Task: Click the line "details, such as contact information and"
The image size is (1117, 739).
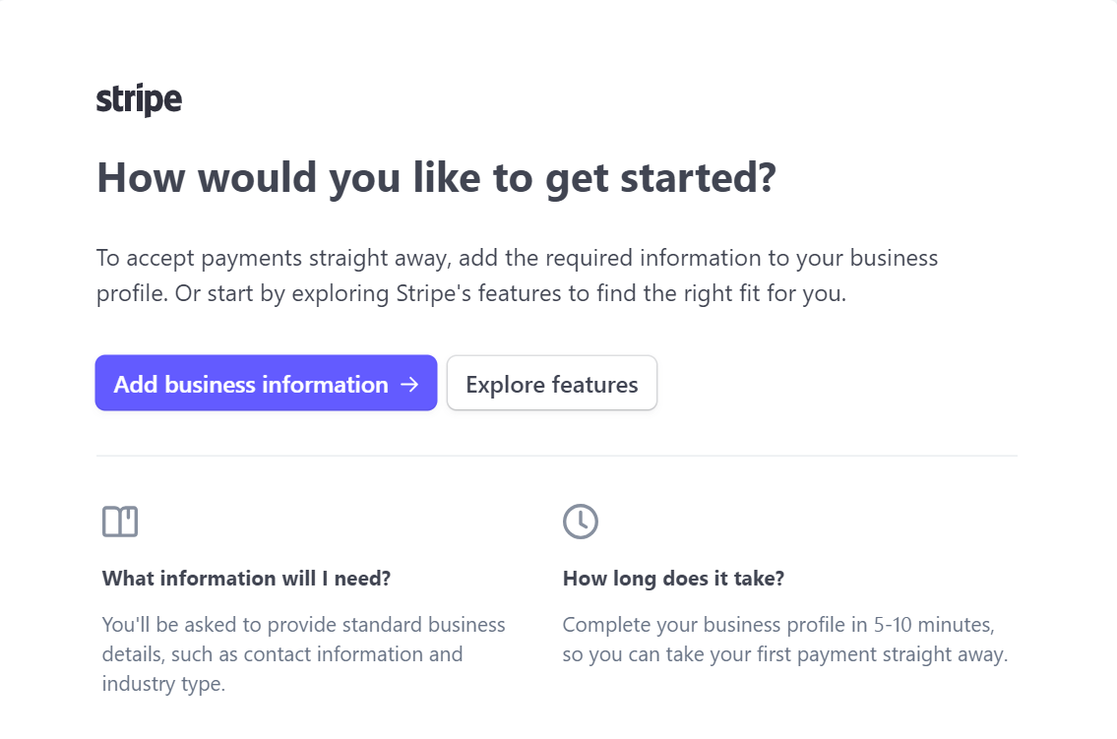Action: click(x=282, y=653)
